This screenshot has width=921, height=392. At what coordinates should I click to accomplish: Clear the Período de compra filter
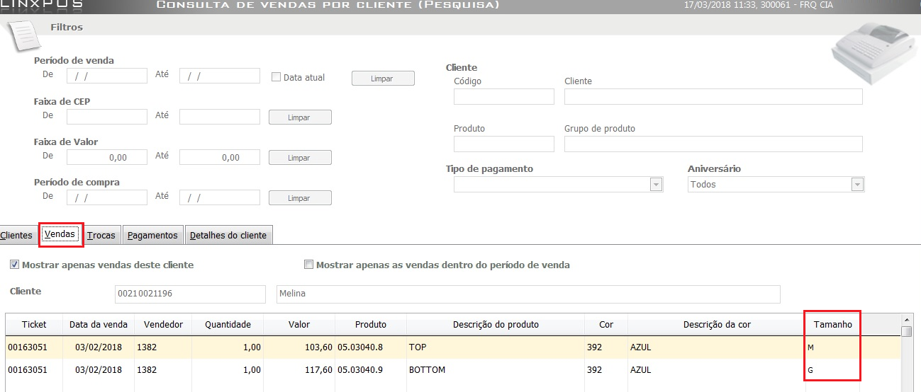coord(299,198)
